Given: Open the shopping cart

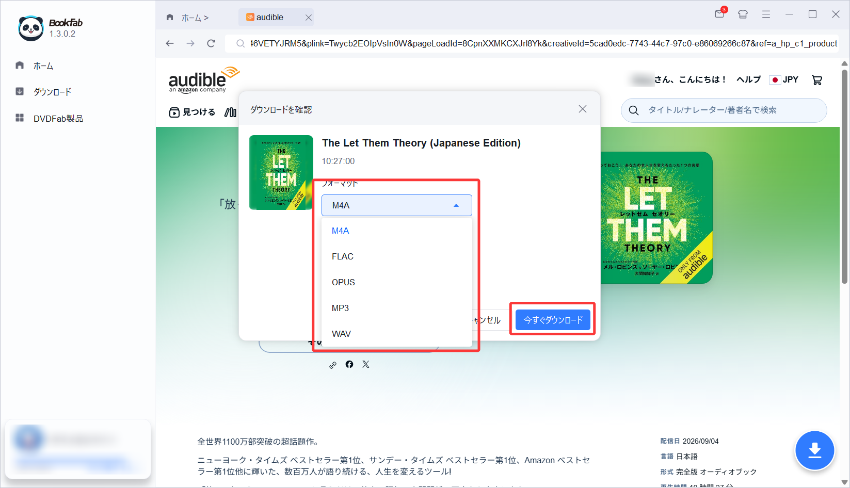Looking at the screenshot, I should click(x=817, y=80).
